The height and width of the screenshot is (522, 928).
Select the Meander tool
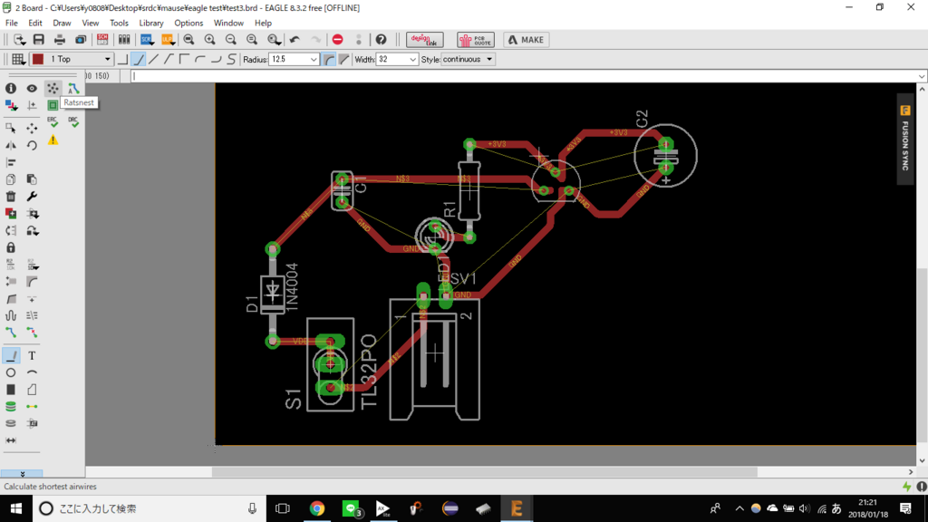tap(11, 315)
